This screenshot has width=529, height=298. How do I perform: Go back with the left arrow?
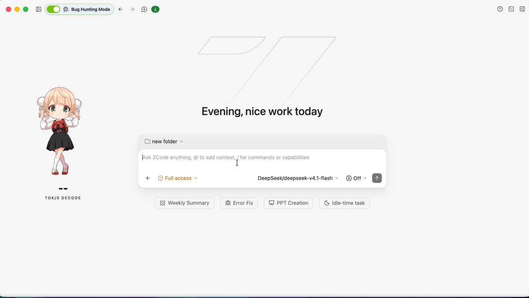click(x=120, y=9)
